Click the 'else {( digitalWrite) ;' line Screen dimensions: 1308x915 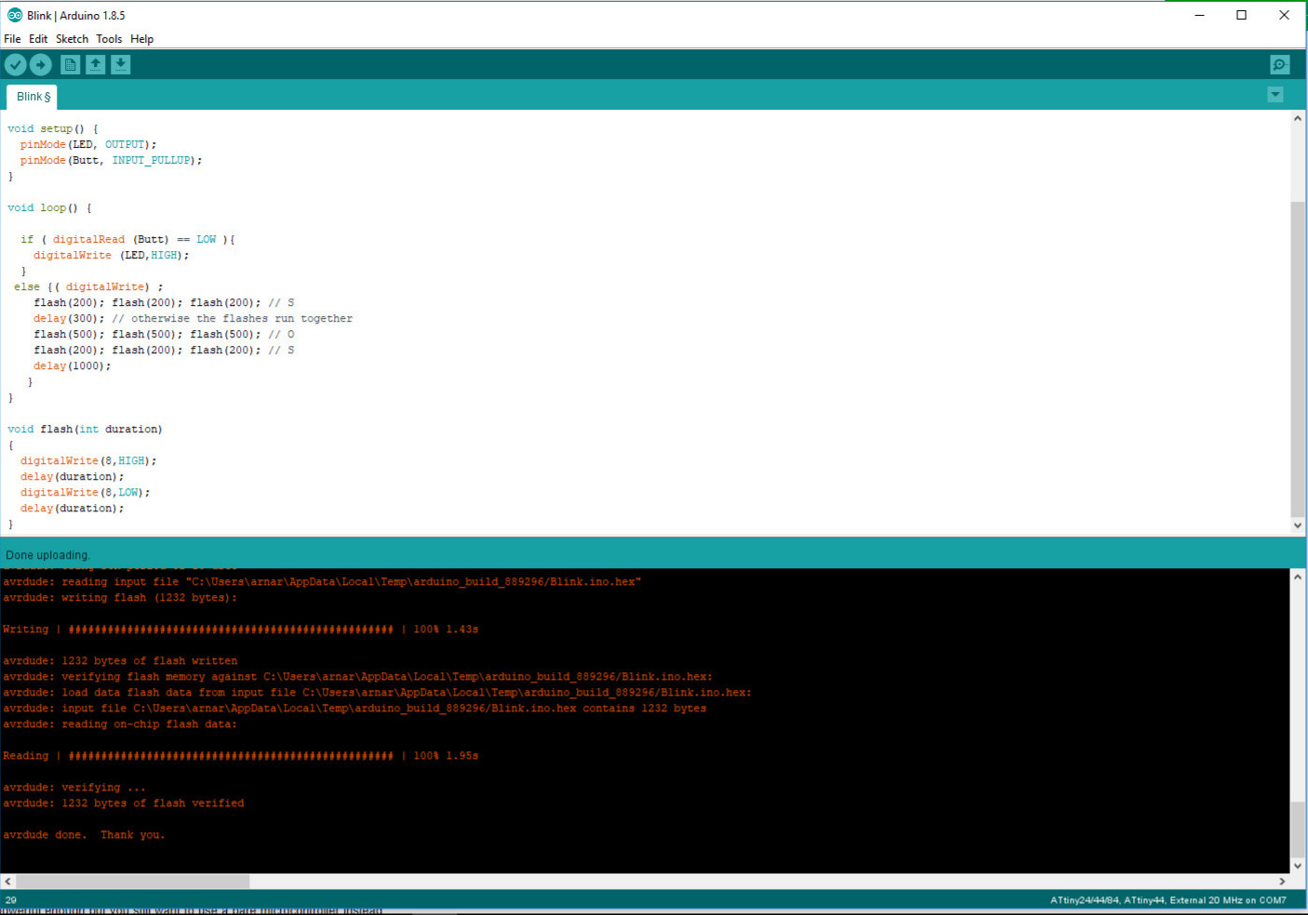(x=88, y=287)
